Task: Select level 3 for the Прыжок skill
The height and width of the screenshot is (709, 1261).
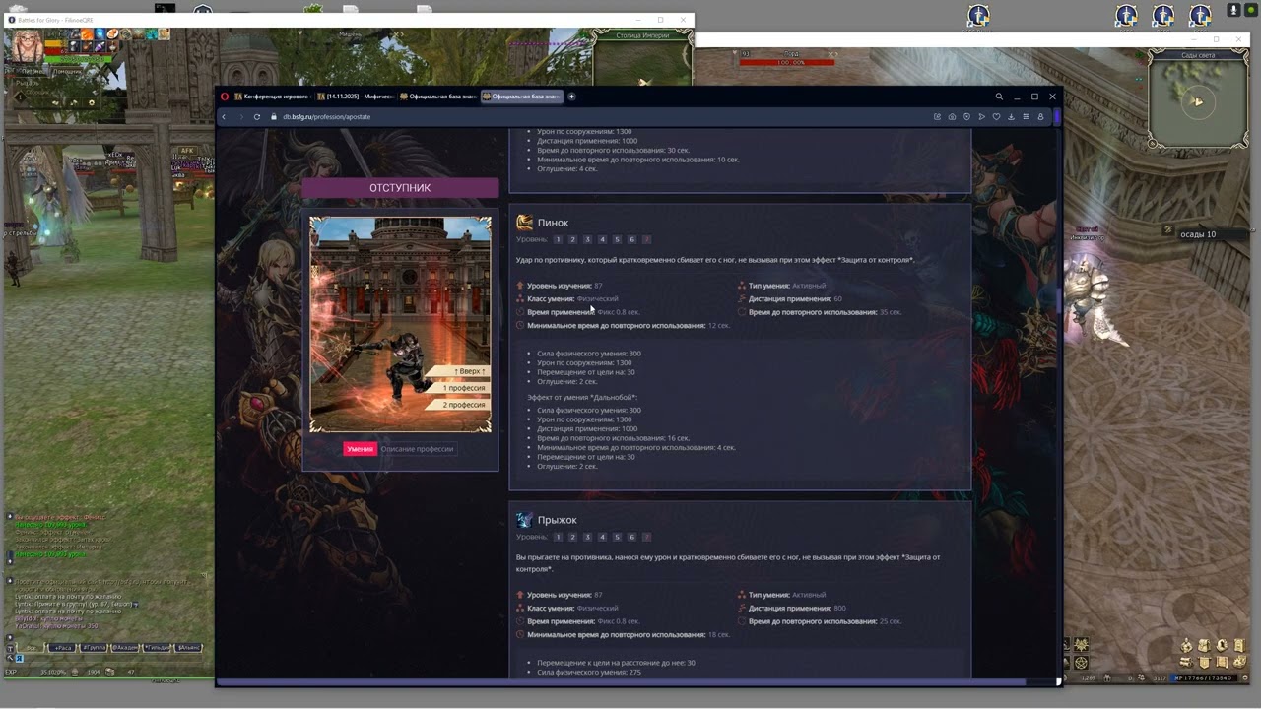Action: coord(587,537)
